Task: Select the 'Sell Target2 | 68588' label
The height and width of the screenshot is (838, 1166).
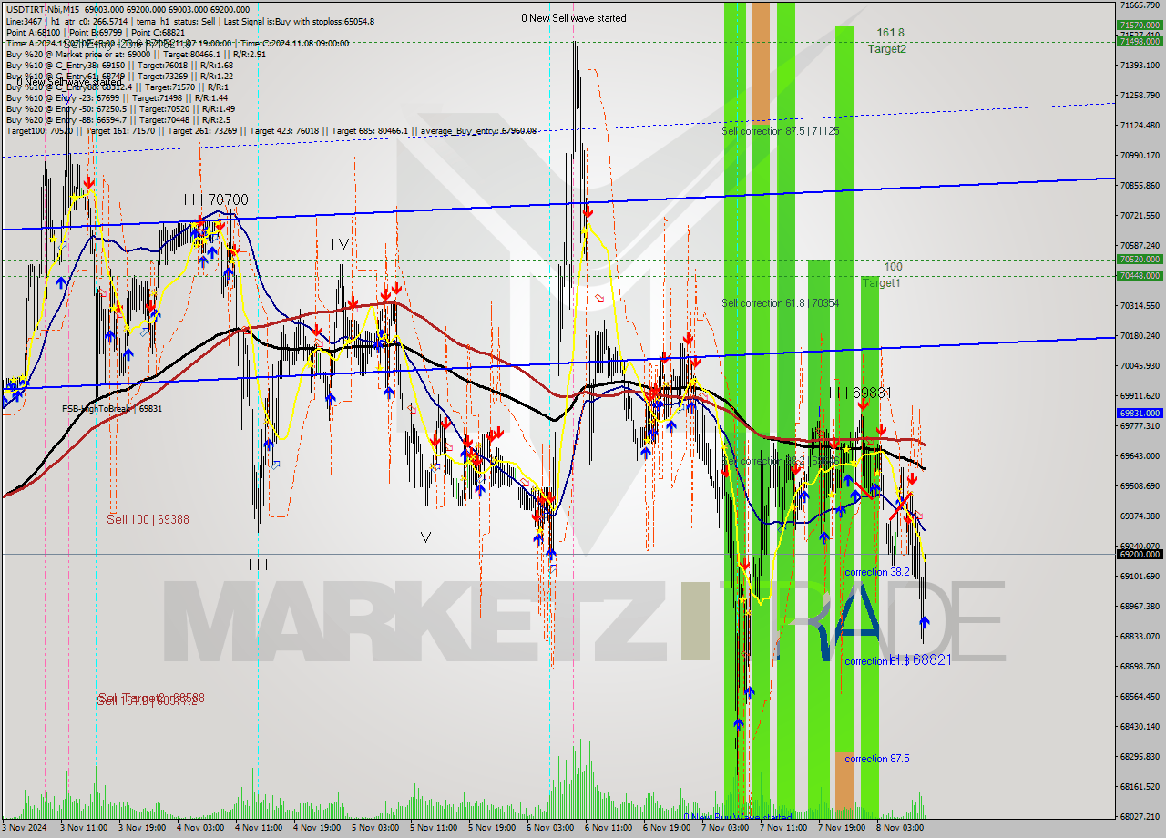Action: click(150, 699)
